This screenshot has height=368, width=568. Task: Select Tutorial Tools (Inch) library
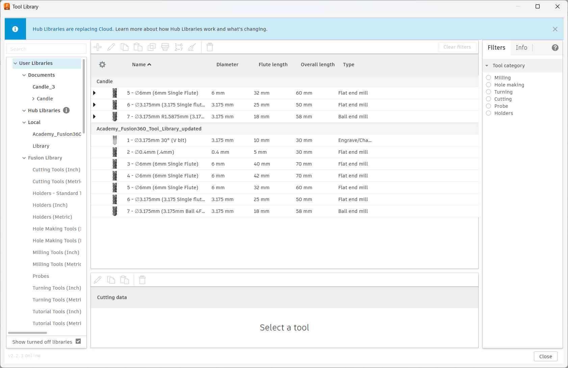(57, 312)
